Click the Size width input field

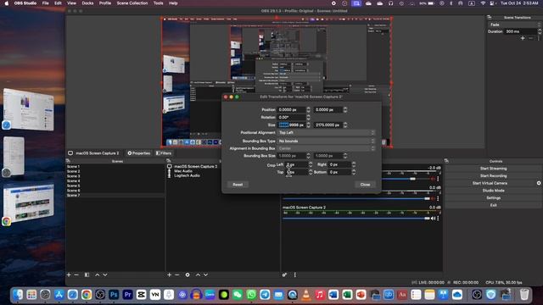(x=291, y=125)
